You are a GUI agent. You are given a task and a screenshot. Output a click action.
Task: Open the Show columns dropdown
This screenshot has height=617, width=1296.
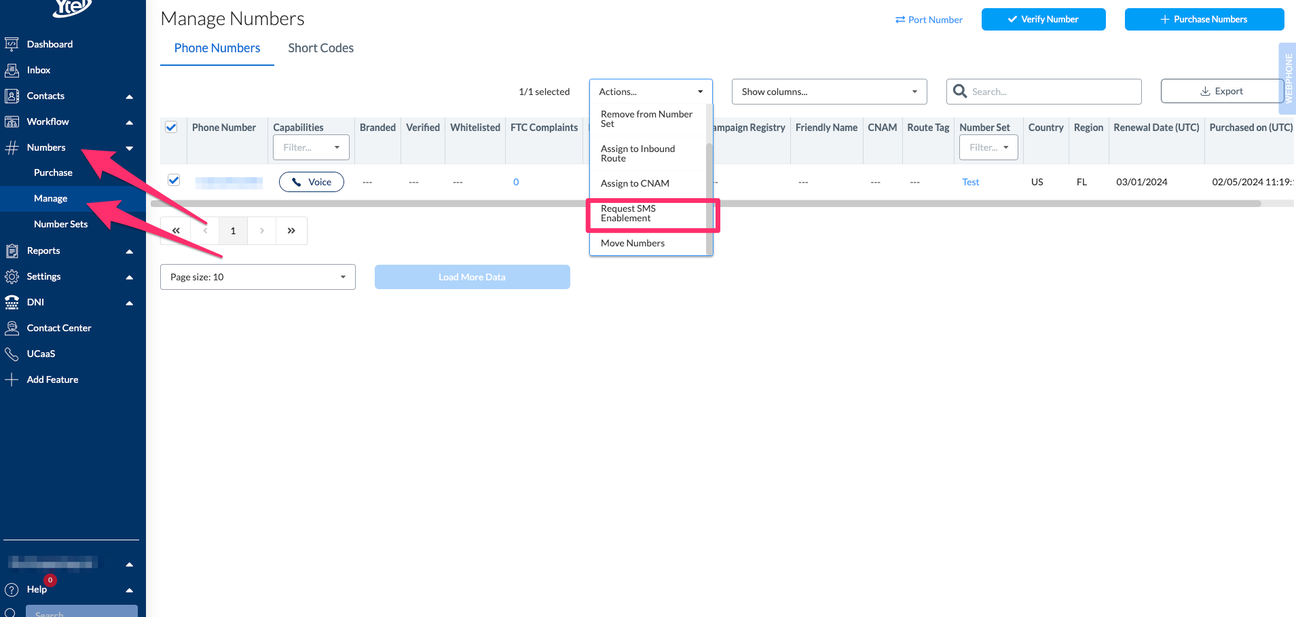coord(828,91)
